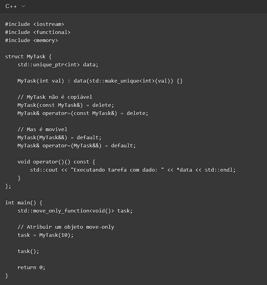
Task: Click the comment 'Mas é movível'
Action: [42, 129]
